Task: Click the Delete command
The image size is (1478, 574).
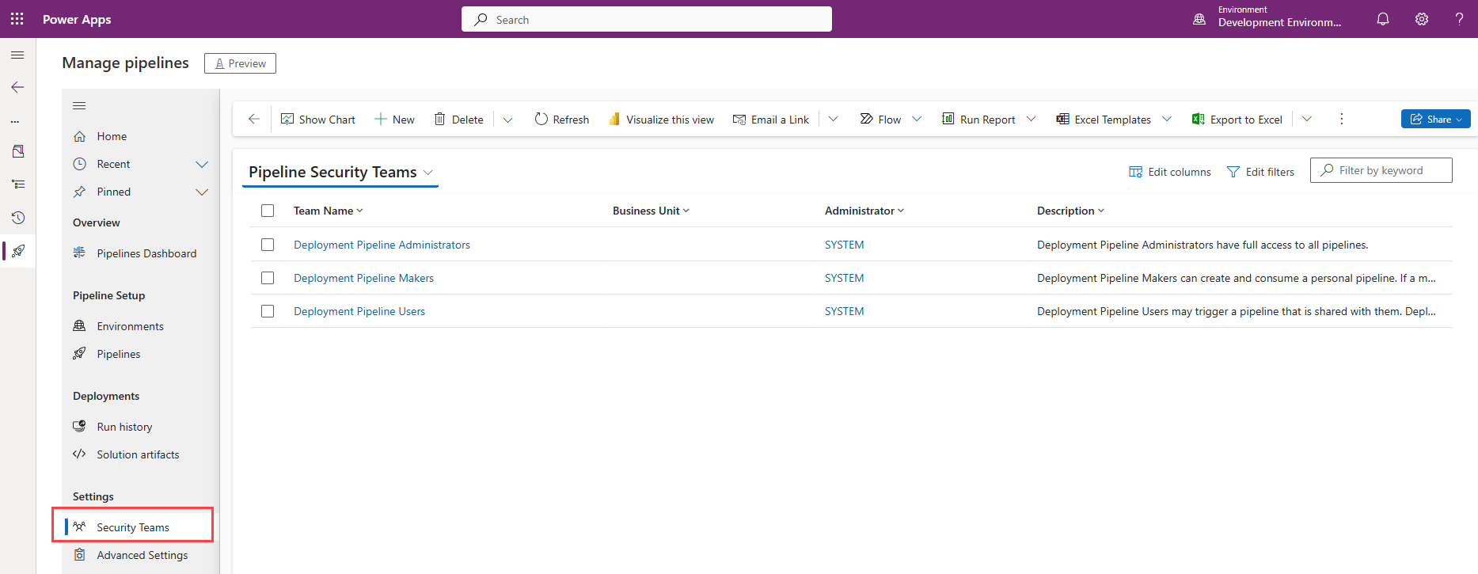Action: 458,120
